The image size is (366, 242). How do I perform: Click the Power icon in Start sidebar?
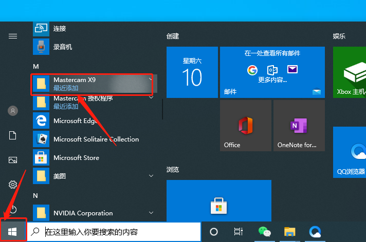tap(13, 209)
